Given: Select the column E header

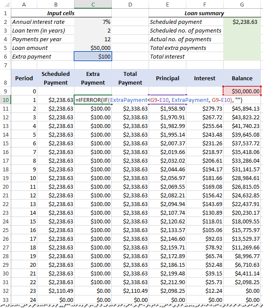Looking at the screenshot, I should coord(167,4).
